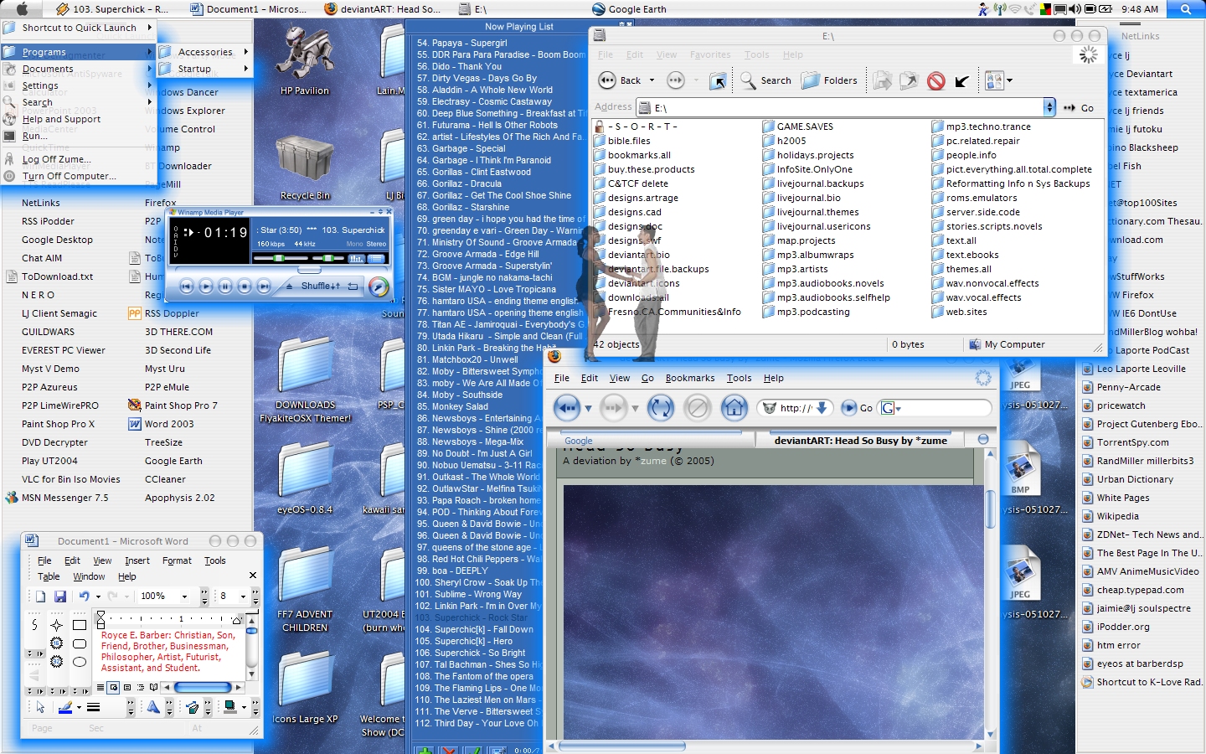Click Line Style icon in Word

pos(93,707)
